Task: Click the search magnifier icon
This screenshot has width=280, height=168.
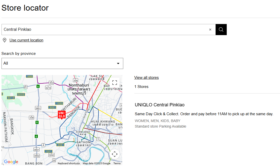Action: [221, 29]
